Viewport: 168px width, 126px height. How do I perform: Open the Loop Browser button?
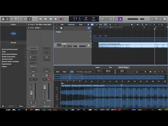(x=161, y=19)
